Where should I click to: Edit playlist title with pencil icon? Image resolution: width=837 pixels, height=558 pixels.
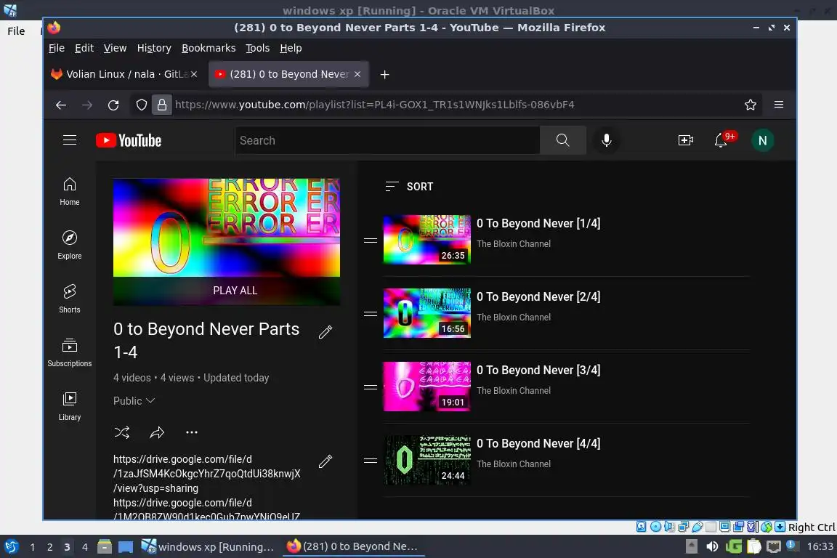325,332
